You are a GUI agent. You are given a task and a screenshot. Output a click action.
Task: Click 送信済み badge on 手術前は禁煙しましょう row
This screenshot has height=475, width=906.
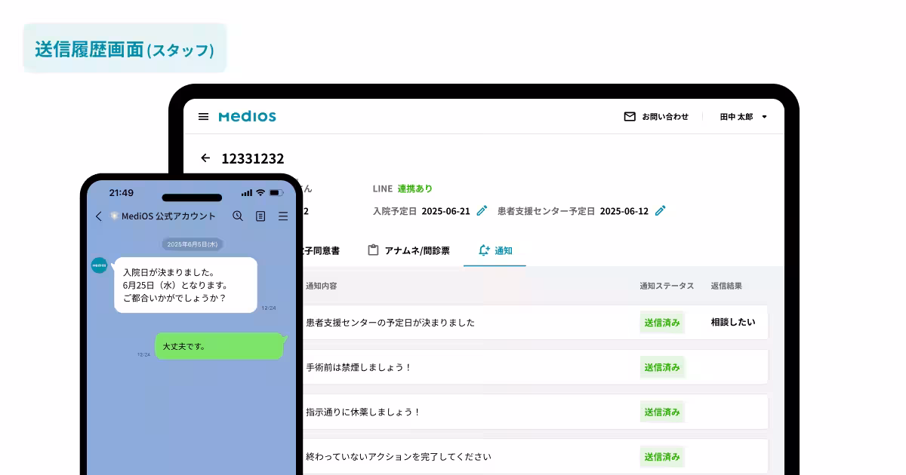point(662,367)
